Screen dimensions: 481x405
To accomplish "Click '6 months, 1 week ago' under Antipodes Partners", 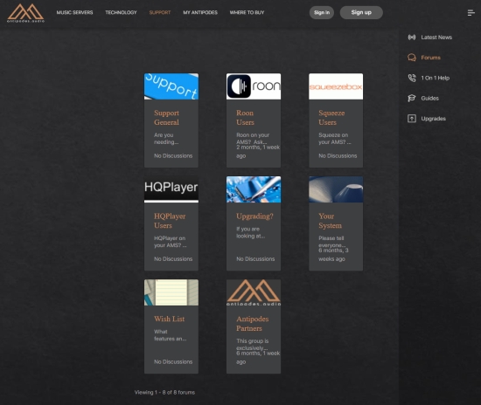I will [x=258, y=358].
